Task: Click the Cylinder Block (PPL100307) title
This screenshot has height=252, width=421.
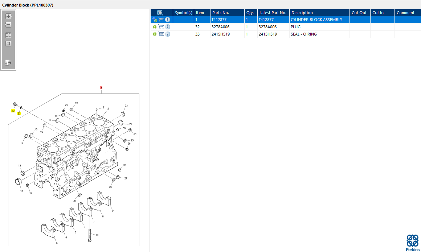Action: pyautogui.click(x=28, y=5)
